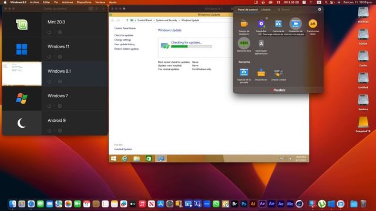
Task: Open the Acciones menu
Action: coord(68,2)
